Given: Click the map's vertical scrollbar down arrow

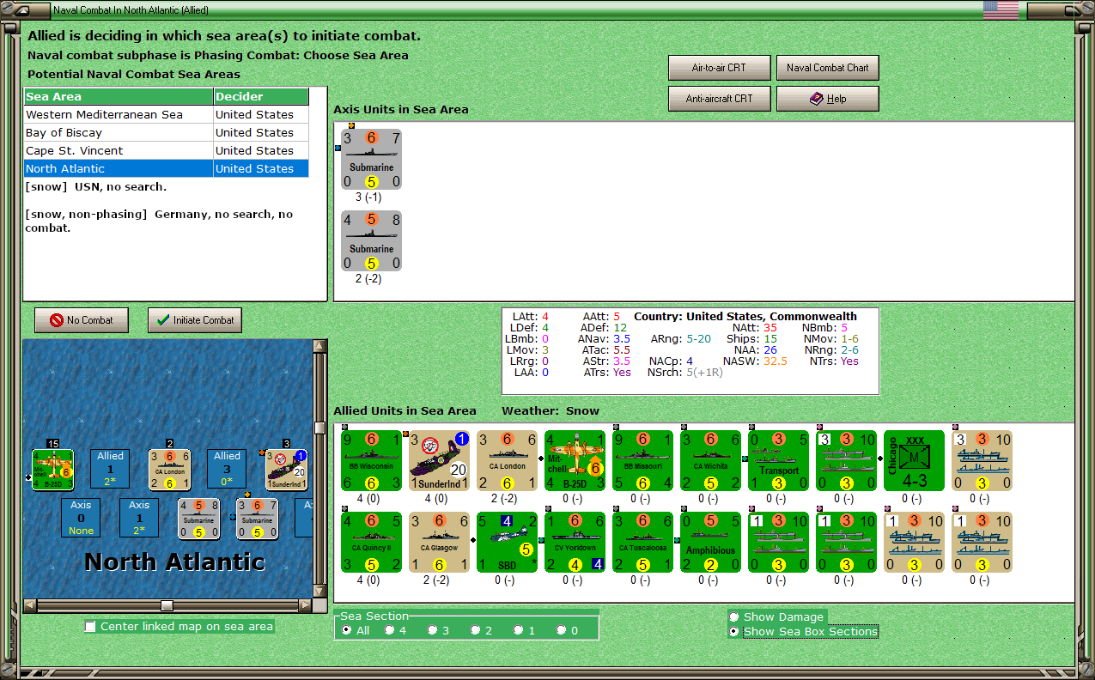Looking at the screenshot, I should point(320,591).
